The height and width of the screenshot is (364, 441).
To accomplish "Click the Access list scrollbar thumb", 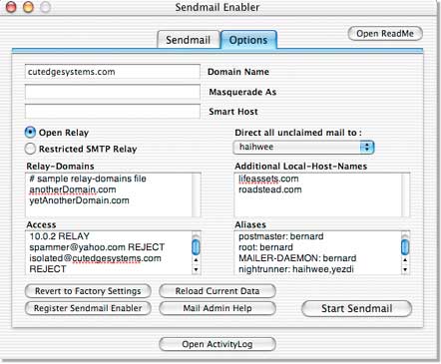I will [x=197, y=247].
